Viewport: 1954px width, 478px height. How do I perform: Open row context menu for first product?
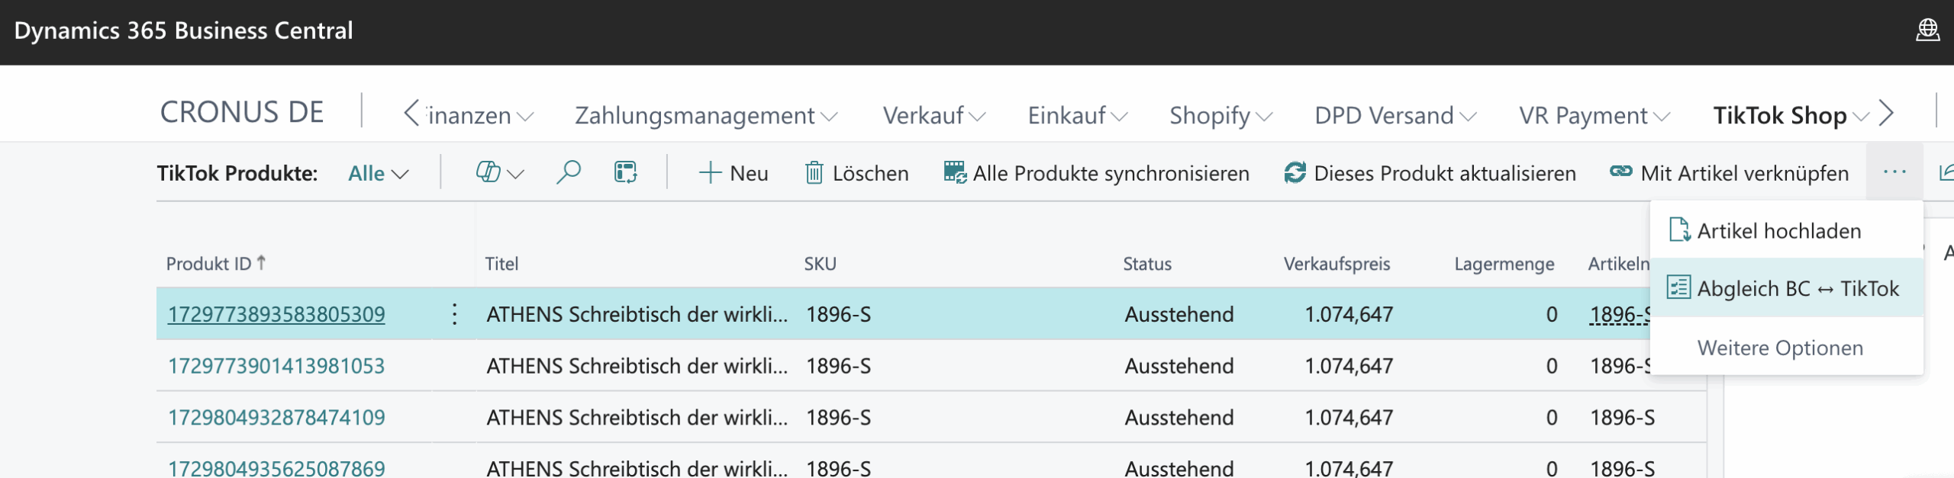(x=454, y=314)
